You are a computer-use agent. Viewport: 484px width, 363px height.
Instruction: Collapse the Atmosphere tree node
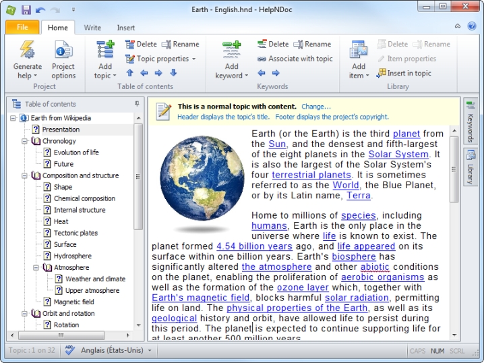click(36, 267)
